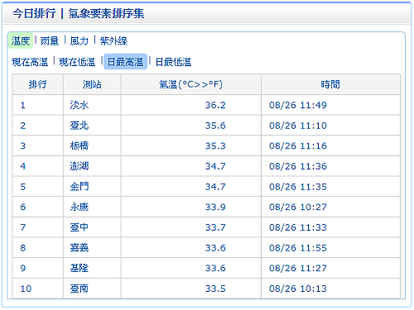
Task: Click the 33.6 value in 嘉義 row
Action: coord(215,248)
